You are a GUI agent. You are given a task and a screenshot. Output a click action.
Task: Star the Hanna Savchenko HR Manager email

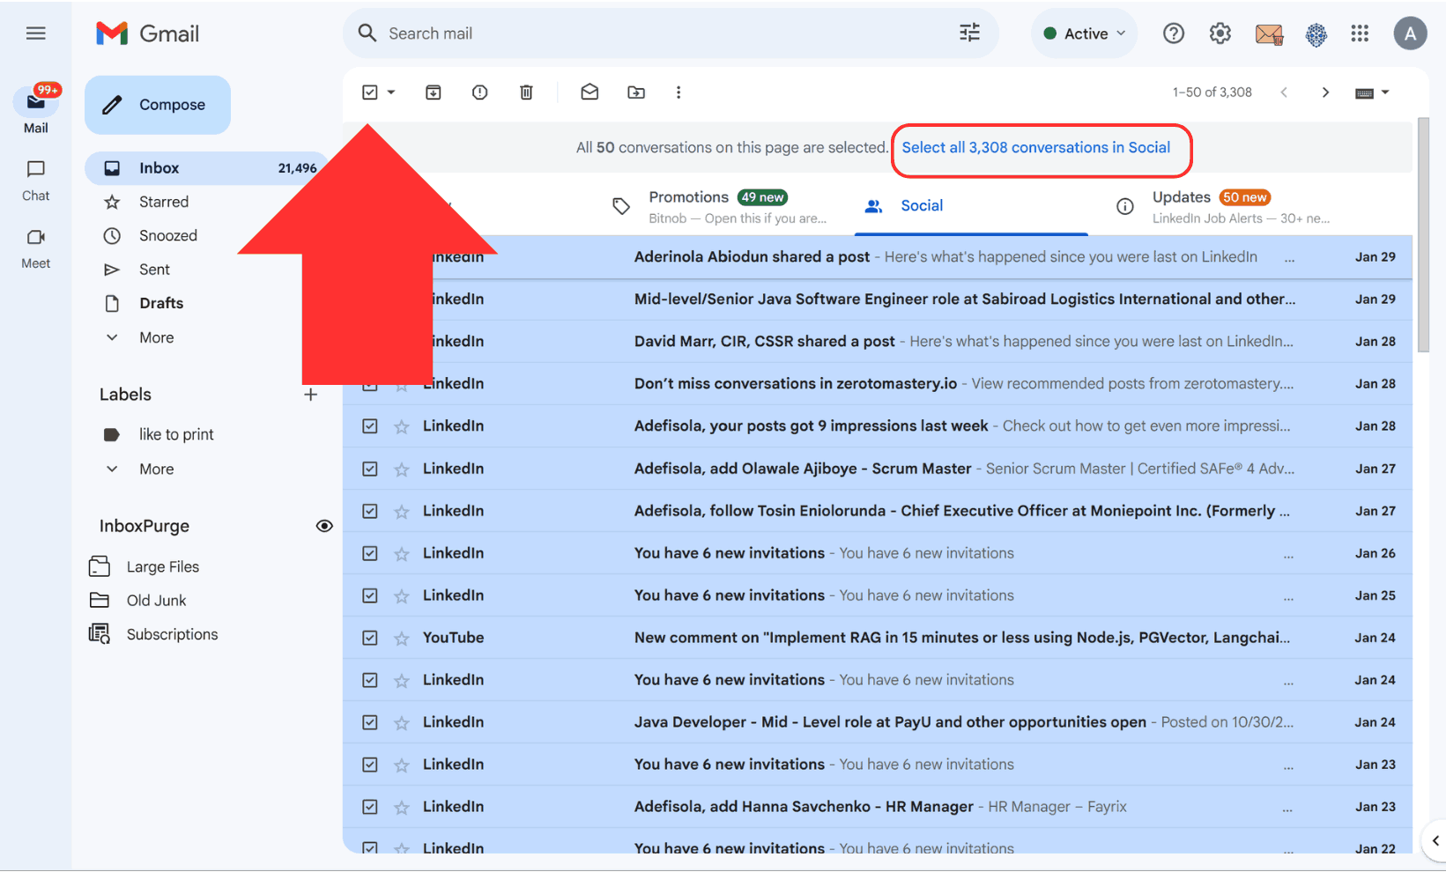coord(402,808)
